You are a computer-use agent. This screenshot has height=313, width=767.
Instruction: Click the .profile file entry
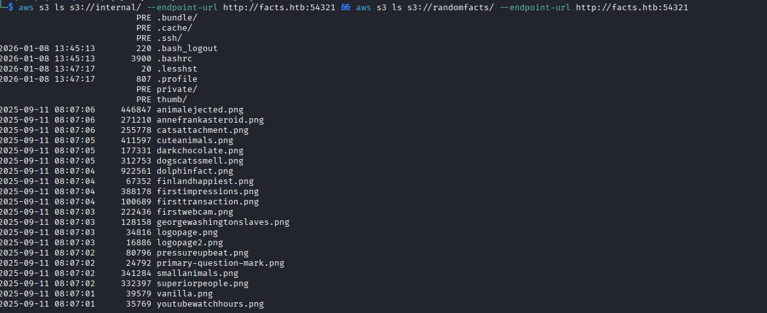click(177, 79)
